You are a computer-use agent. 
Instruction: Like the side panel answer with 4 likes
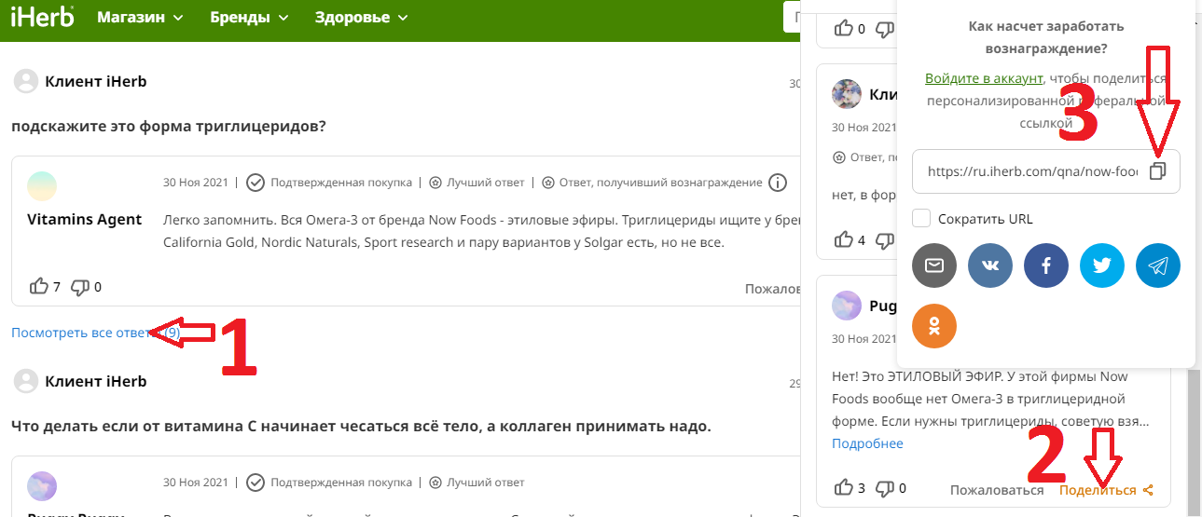(x=844, y=240)
